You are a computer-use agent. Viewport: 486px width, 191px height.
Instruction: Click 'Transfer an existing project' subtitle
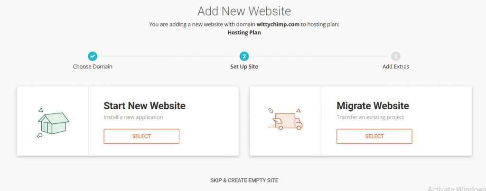point(370,117)
